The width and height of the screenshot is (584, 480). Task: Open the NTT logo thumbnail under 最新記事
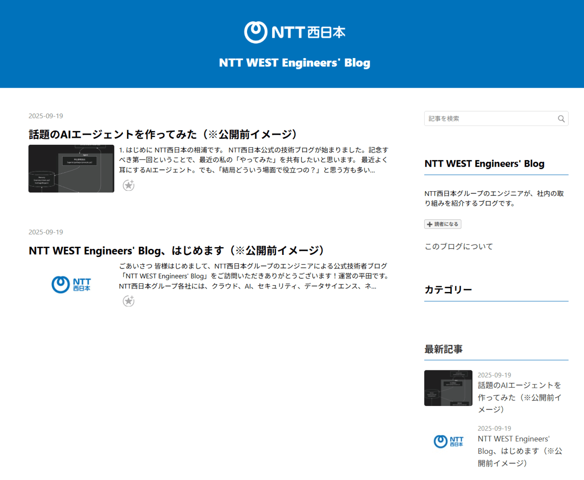click(x=448, y=441)
